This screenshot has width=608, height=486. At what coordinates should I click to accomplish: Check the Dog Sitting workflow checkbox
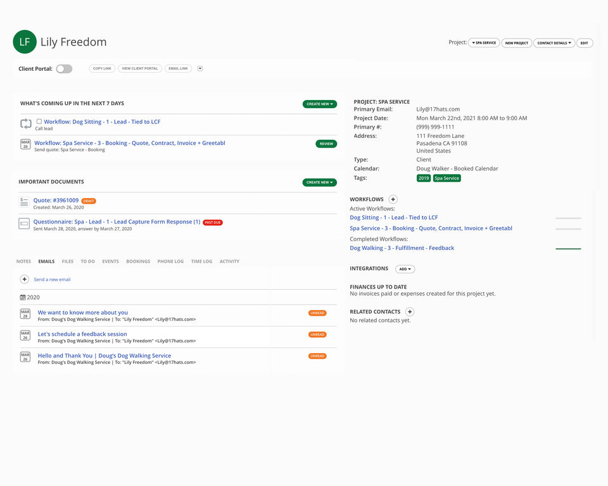39,121
